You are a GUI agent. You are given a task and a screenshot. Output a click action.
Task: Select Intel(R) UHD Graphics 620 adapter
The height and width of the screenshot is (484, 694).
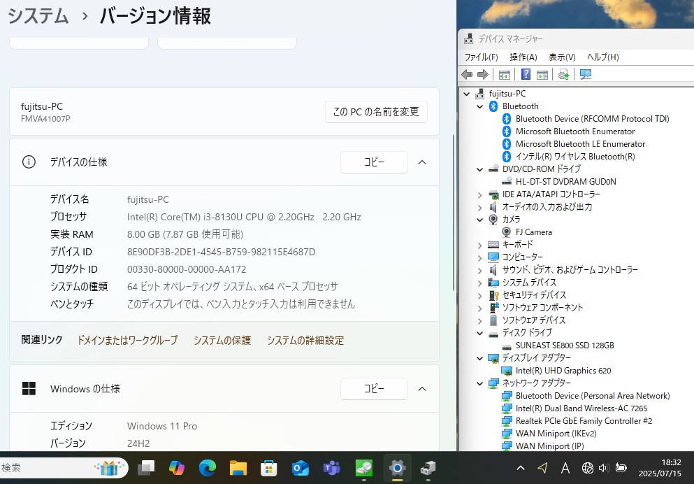coord(563,371)
